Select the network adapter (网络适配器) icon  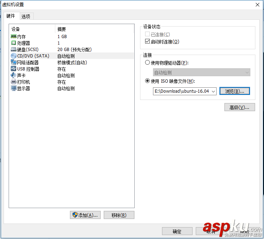coord(14,62)
